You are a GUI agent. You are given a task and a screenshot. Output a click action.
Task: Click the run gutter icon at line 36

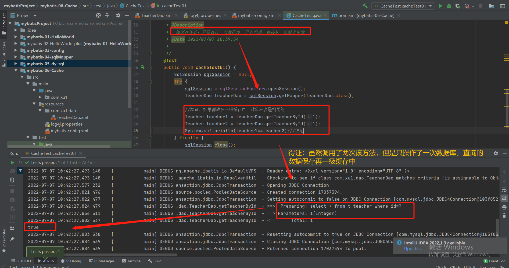pos(143,67)
